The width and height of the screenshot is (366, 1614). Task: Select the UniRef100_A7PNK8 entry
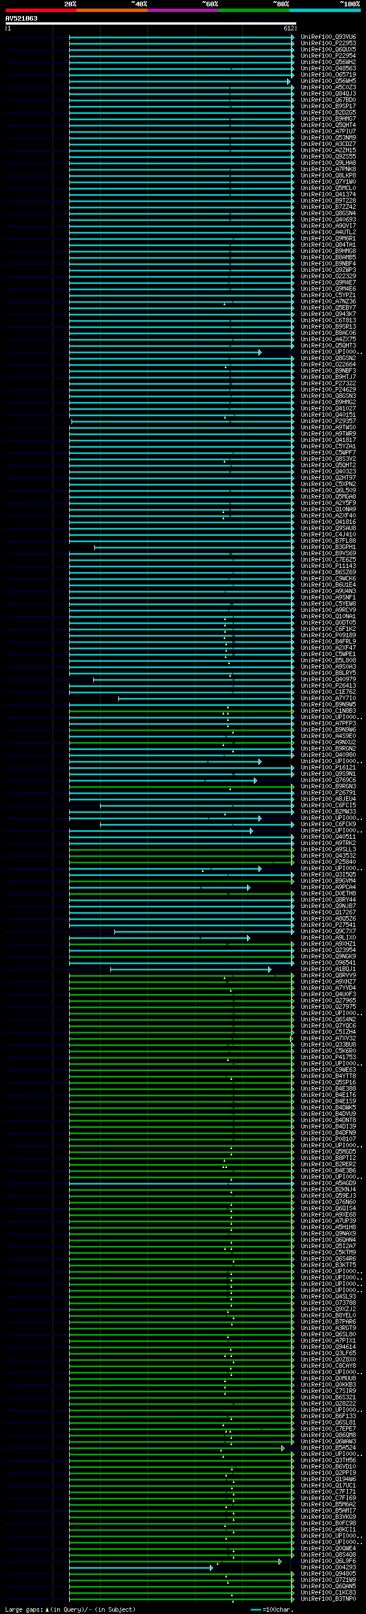[x=328, y=169]
